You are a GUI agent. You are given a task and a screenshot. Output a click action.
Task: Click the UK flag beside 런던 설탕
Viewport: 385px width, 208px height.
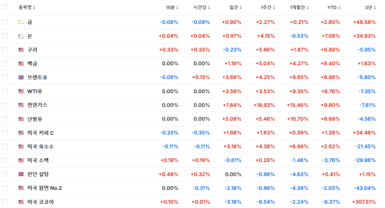tap(21, 174)
